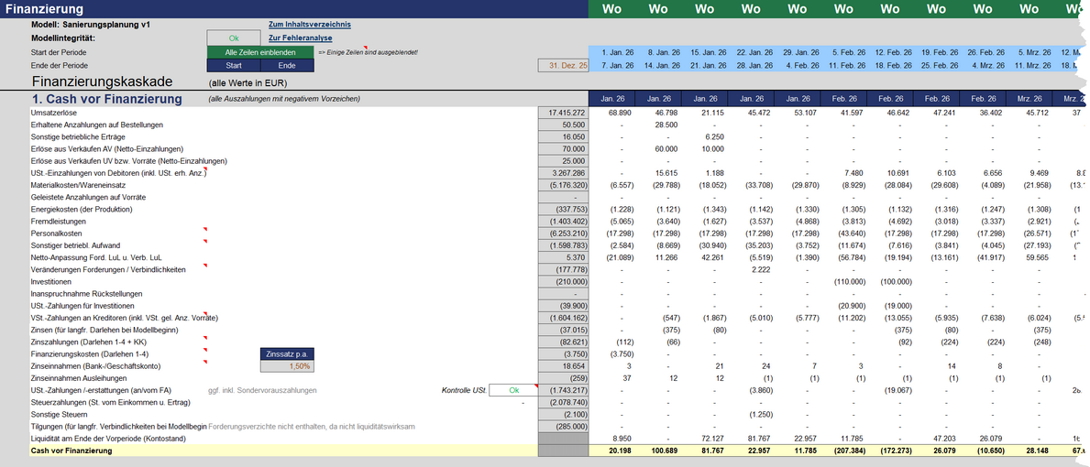Click the Investitionen total (210.000) cell
The height and width of the screenshot is (467, 1090).
[563, 282]
